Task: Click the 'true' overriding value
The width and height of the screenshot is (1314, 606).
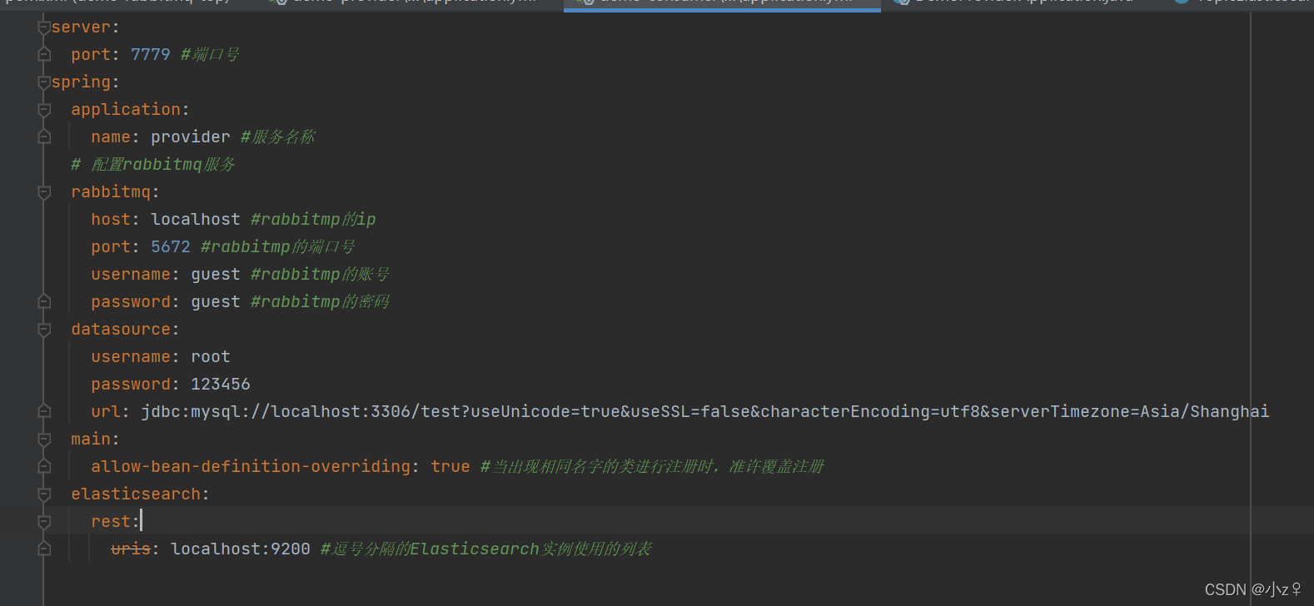Action: [450, 467]
